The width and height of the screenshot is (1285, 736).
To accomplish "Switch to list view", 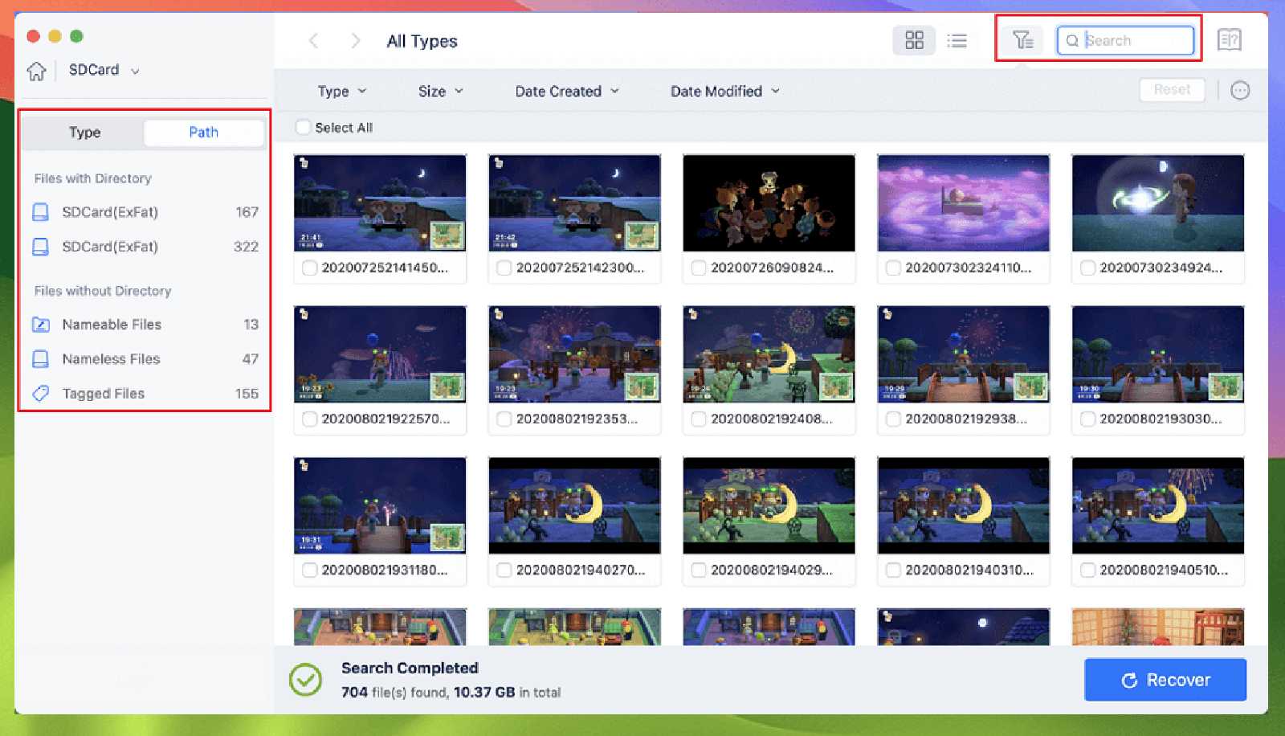I will click(957, 40).
